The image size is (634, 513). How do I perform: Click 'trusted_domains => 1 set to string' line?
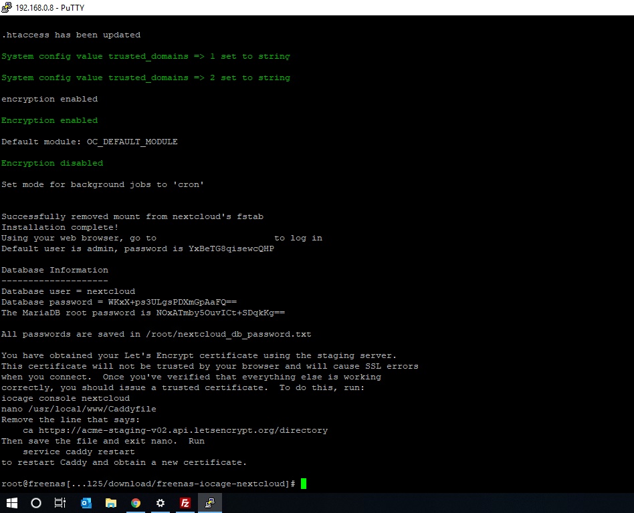point(146,56)
